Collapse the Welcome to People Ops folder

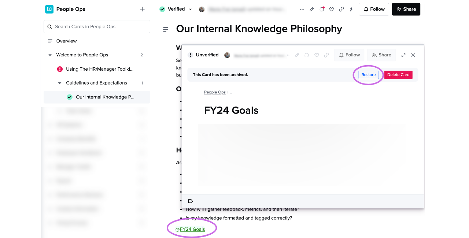pyautogui.click(x=50, y=55)
